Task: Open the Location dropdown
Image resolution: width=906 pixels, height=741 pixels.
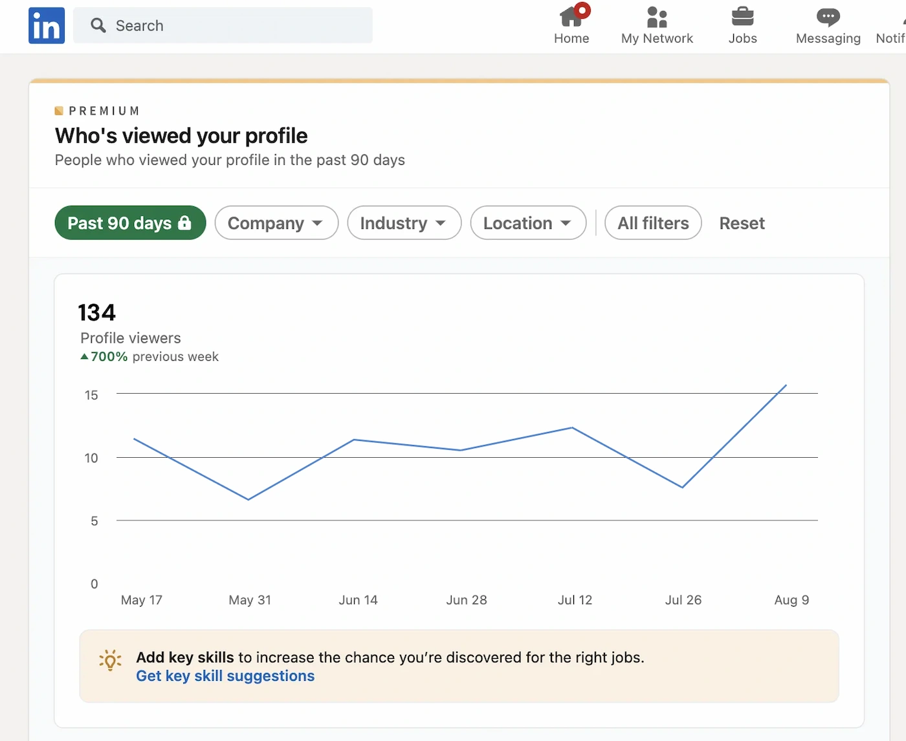Action: (528, 222)
